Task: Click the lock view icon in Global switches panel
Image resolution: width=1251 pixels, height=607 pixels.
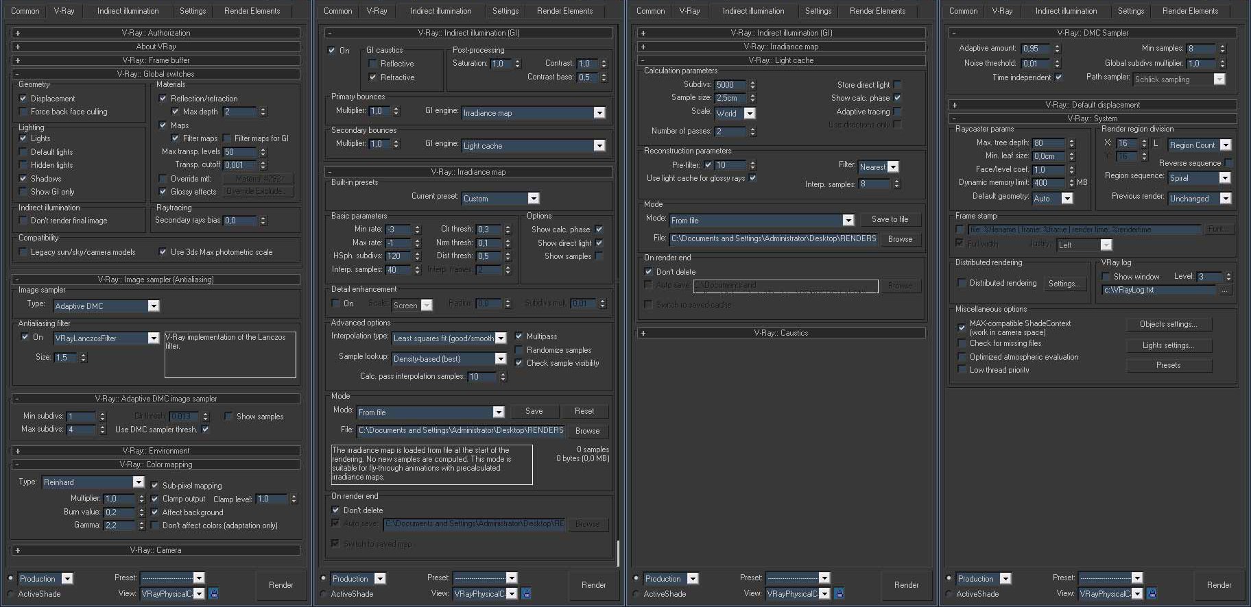Action: coord(213,593)
